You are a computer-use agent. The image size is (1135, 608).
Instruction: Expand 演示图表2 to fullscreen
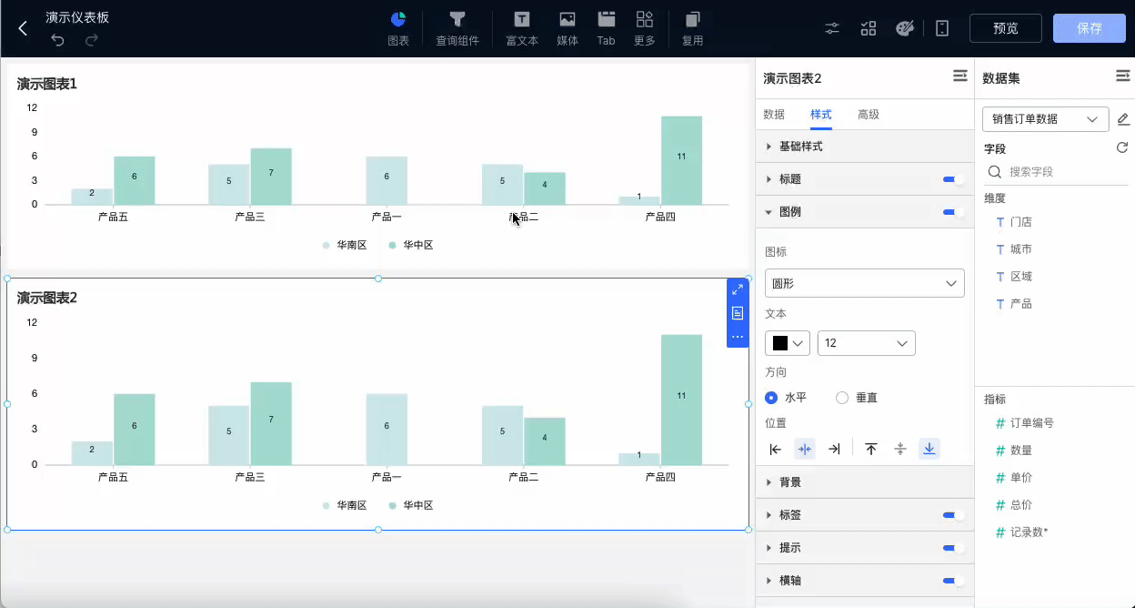pos(738,289)
